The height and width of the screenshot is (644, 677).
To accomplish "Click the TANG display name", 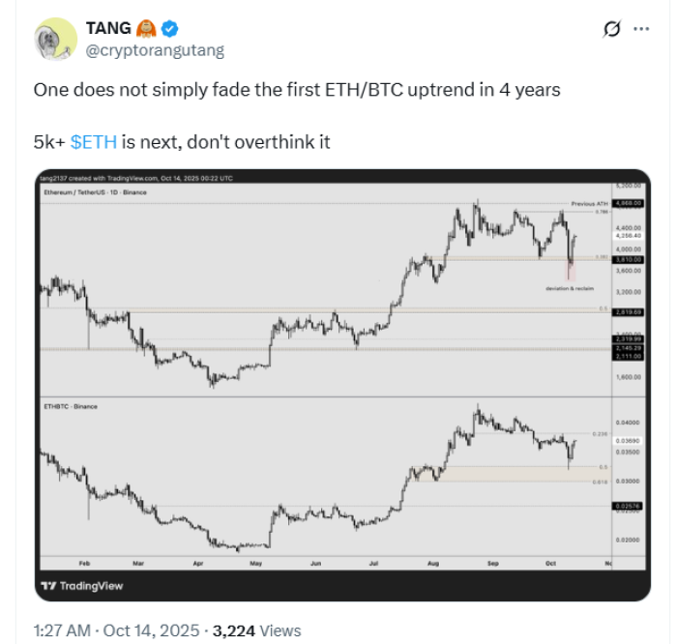I will (108, 27).
